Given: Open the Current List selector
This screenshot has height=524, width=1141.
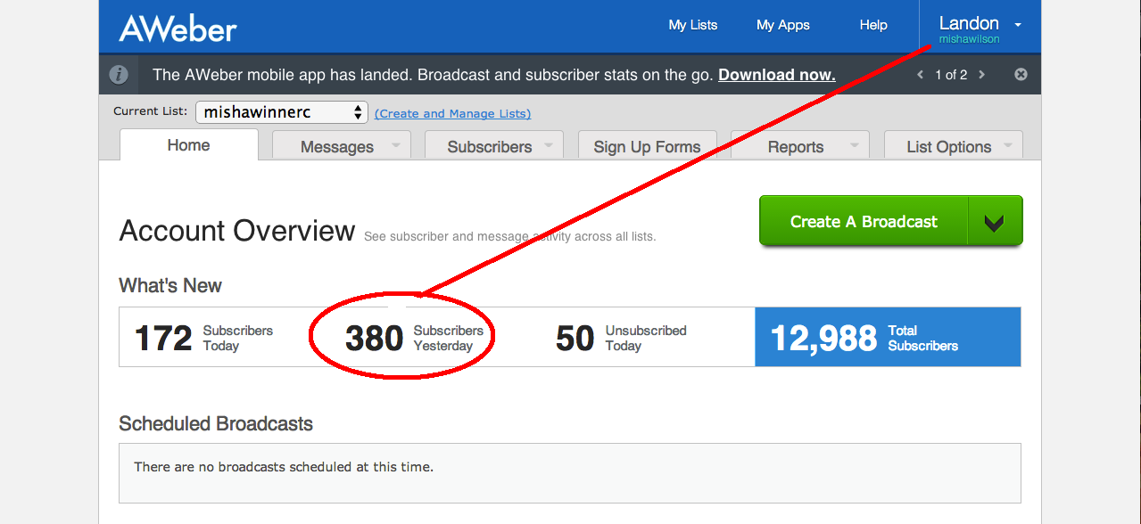Looking at the screenshot, I should click(281, 112).
